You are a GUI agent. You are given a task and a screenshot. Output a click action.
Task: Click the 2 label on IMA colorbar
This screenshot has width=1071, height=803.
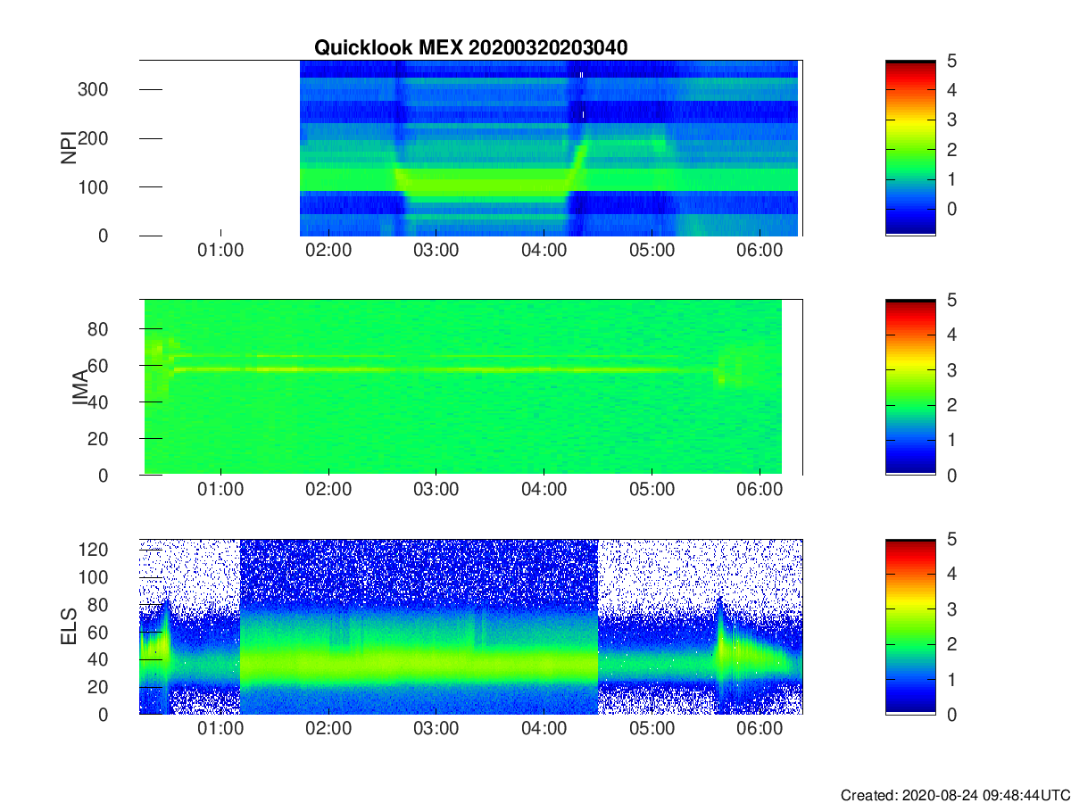[951, 405]
